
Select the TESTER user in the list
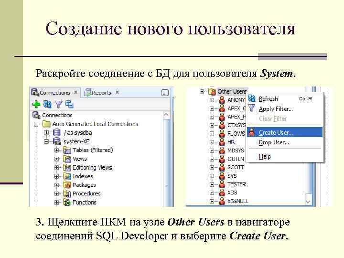(x=236, y=184)
